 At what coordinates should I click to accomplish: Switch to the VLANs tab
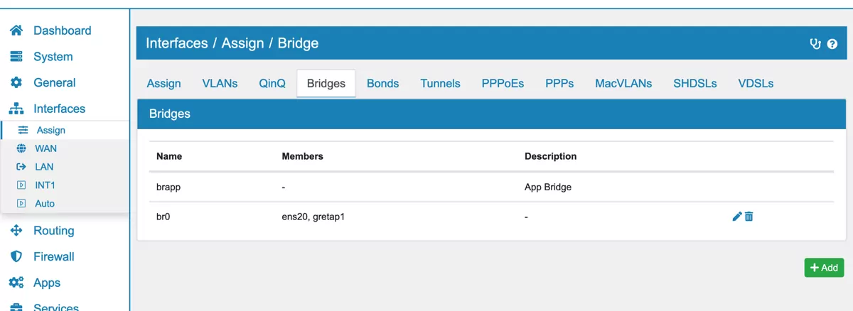220,83
